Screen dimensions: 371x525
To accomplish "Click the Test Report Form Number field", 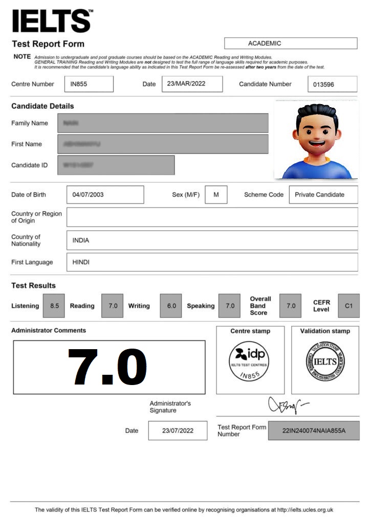I will tap(314, 431).
